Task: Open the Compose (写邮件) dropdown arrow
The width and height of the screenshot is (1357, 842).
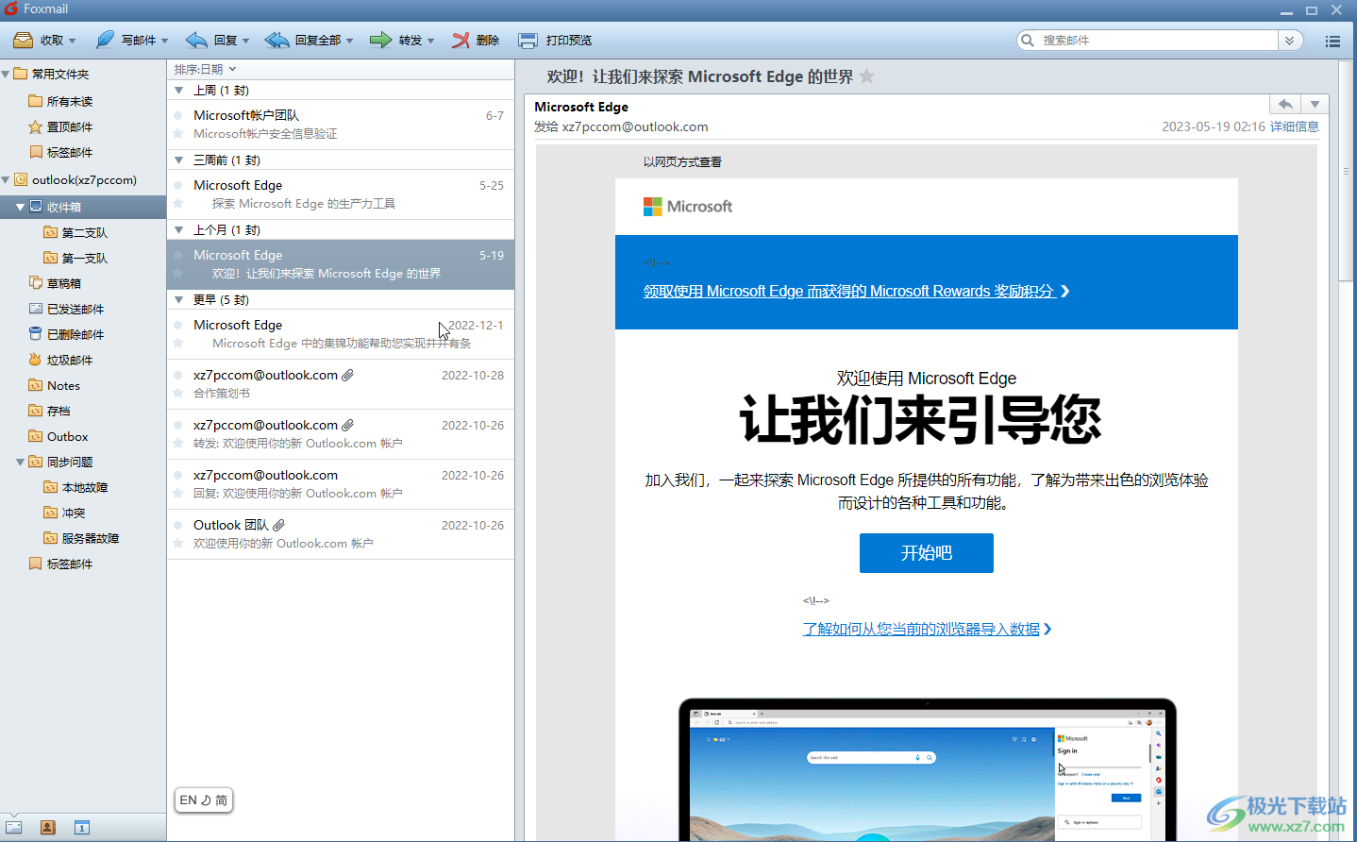Action: point(164,41)
